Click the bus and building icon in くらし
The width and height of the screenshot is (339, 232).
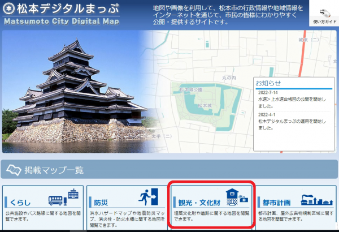64,199
